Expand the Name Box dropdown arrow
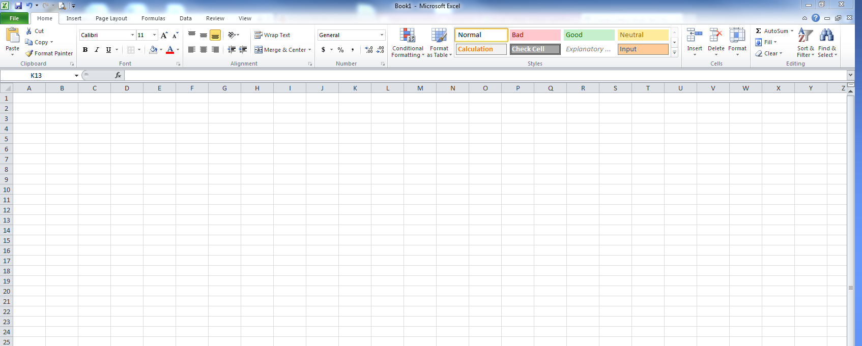Viewport: 862px width, 346px height. 76,76
